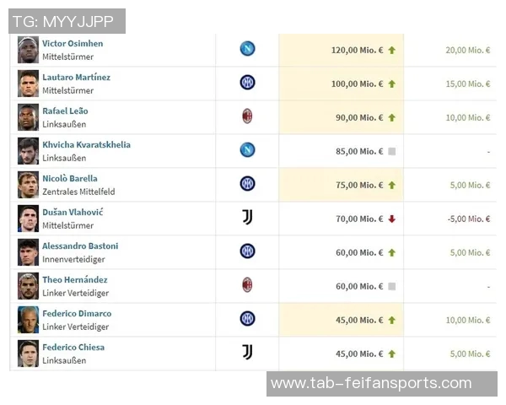Click Theo Hernández's market value 60,00 Mio. €
Viewport: 506px width, 405px height.
coord(358,287)
